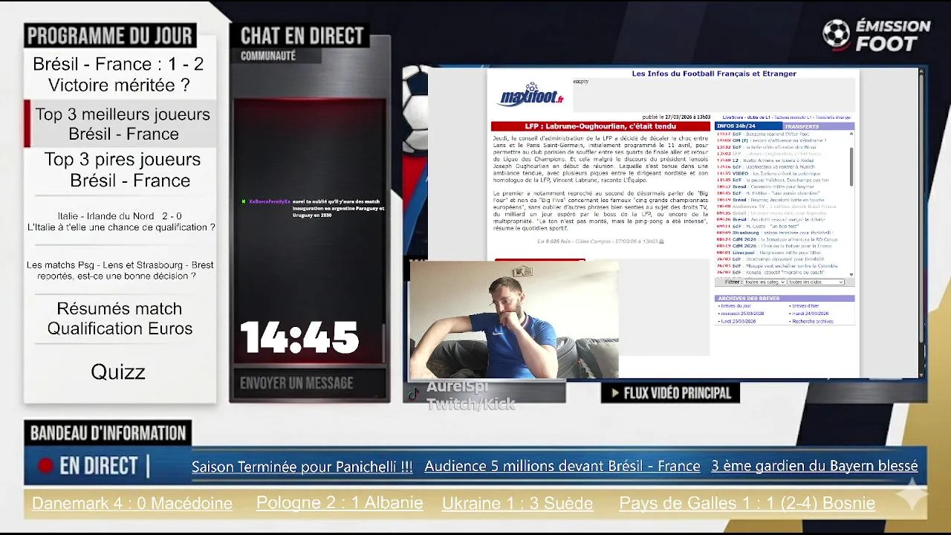Open the 'brèves du jour' archive link
Screen dimensions: 951x535
tap(736, 305)
